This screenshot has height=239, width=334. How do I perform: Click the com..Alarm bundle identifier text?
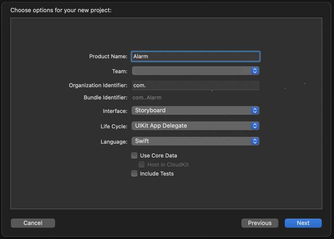coord(147,97)
